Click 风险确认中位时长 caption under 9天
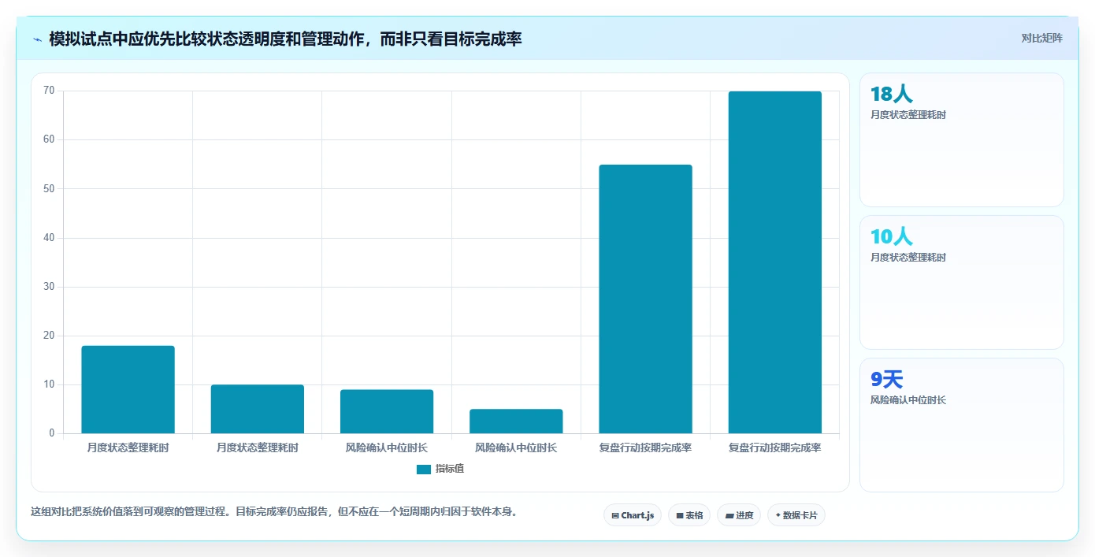Image resolution: width=1095 pixels, height=557 pixels. pyautogui.click(x=908, y=400)
